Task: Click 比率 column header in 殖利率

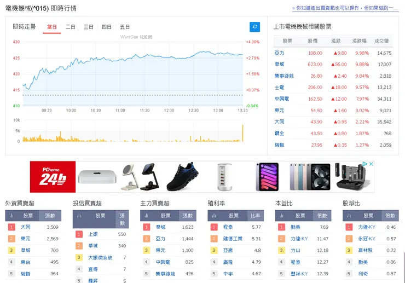Action: [x=256, y=216]
